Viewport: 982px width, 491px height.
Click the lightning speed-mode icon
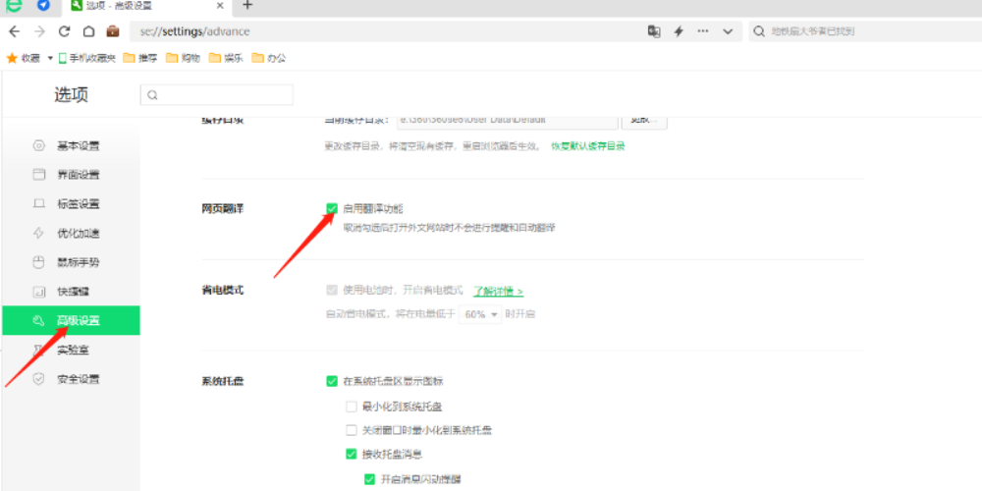point(679,31)
